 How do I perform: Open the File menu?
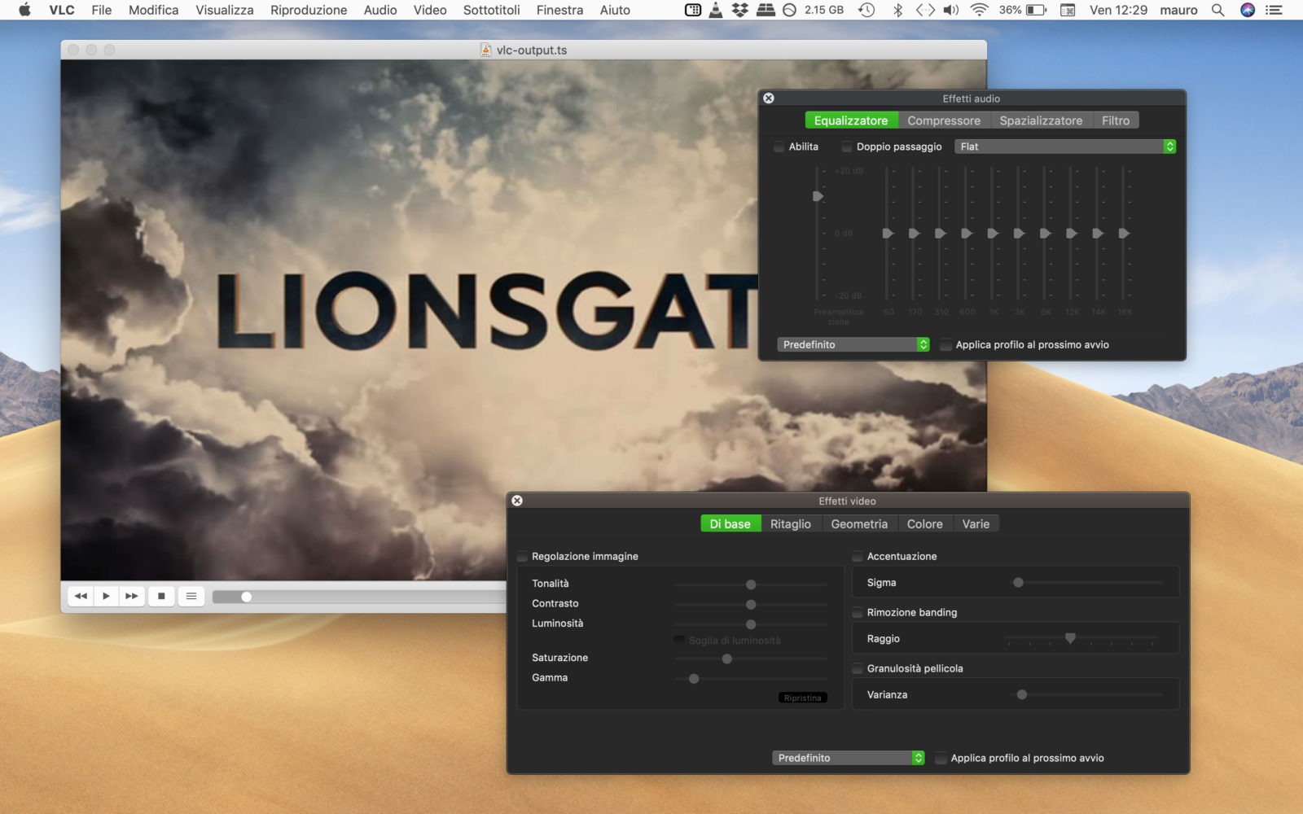102,10
